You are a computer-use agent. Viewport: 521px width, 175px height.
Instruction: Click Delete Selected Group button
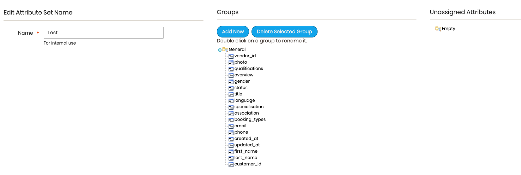284,31
